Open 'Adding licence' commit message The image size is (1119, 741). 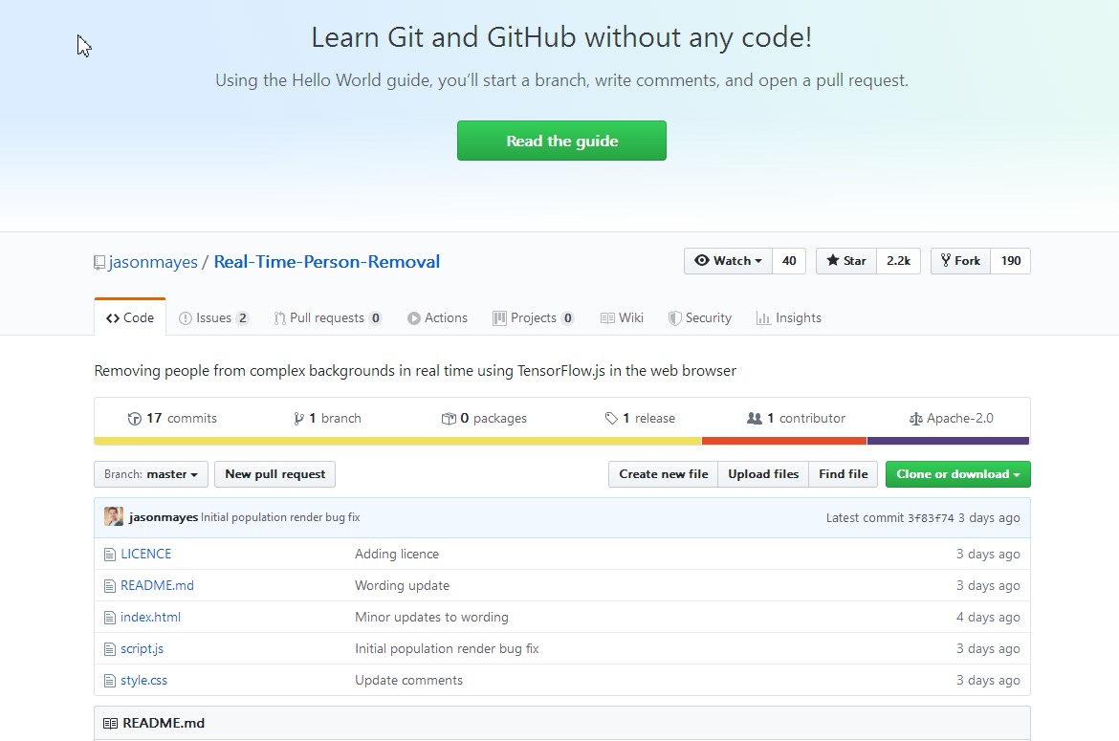click(x=397, y=555)
